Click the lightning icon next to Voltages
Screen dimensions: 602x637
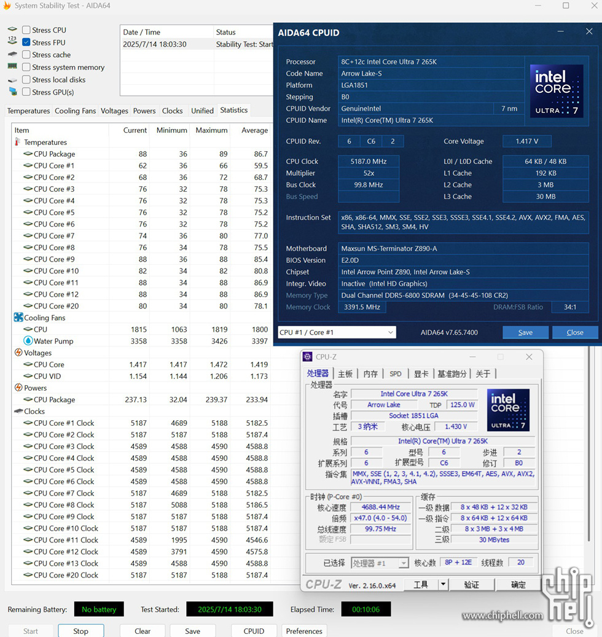click(x=18, y=352)
